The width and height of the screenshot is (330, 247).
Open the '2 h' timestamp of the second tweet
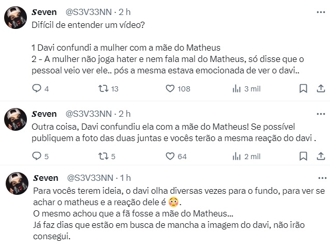pos(125,114)
